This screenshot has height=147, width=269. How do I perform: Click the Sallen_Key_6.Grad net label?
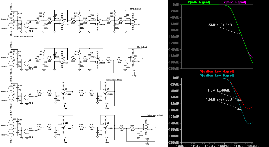coord(155,115)
